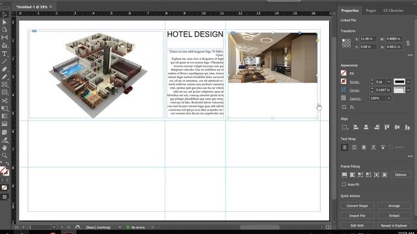Image resolution: width=417 pixels, height=234 pixels.
Task: Activate the Free Transform tool
Action: click(5, 109)
